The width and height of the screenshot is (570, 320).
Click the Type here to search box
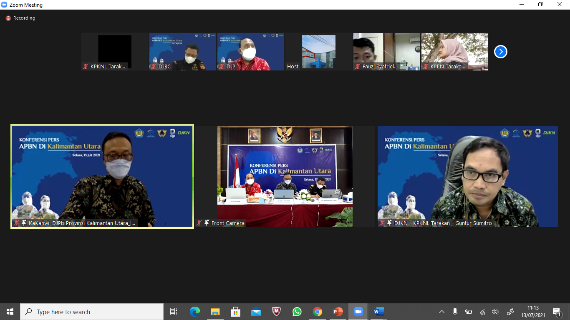[92, 312]
